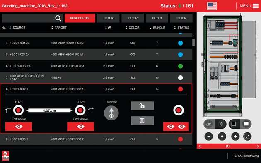The width and height of the screenshot is (261, 163).
Task: Toggle the wire Direction arrow control
Action: coord(111,113)
